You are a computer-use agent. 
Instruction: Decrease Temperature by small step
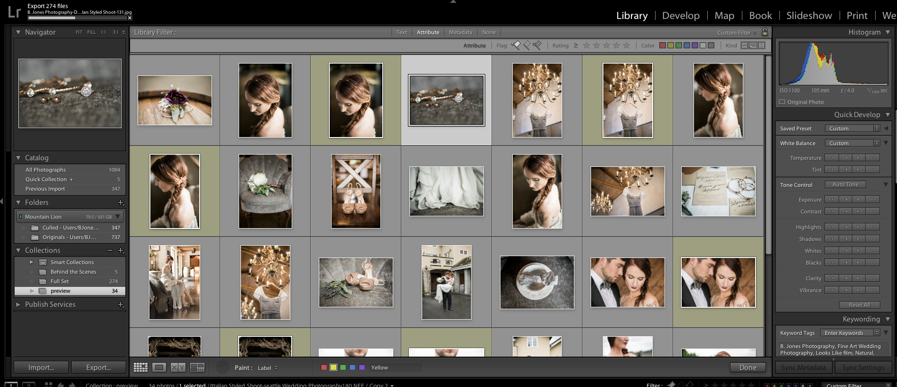point(846,158)
